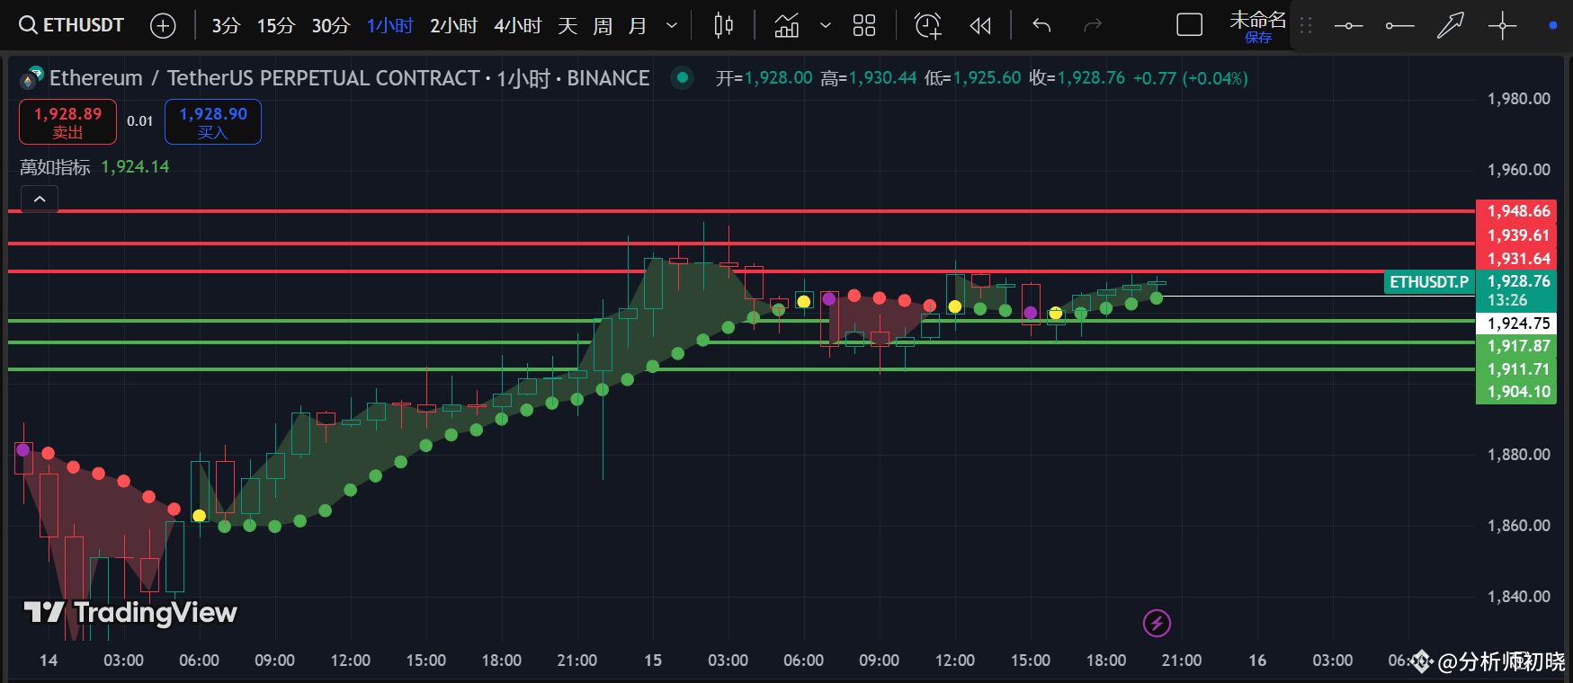
Task: Redo the last chart action
Action: pyautogui.click(x=1093, y=26)
